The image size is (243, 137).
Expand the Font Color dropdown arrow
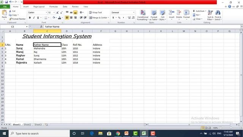62,18
